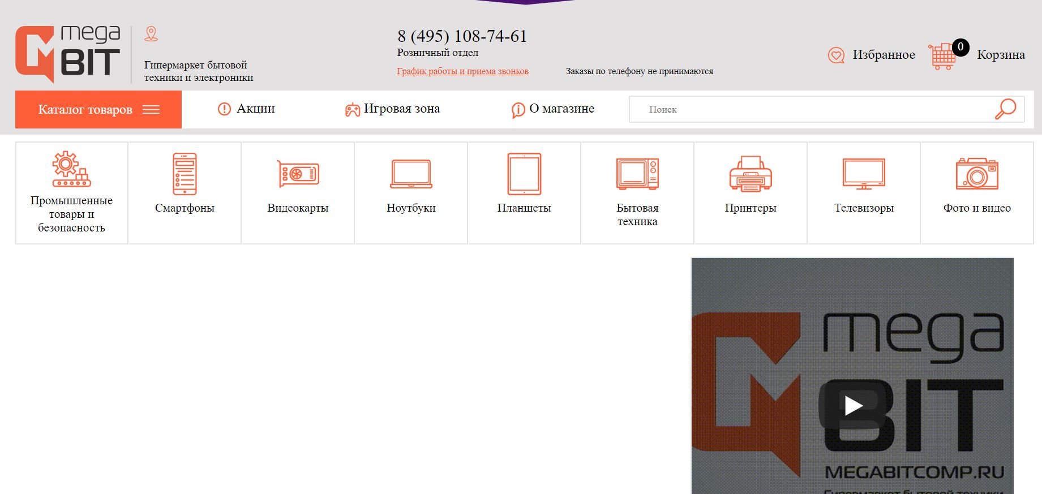Follow the График работы и приема звонков link
This screenshot has width=1042, height=494.
click(x=462, y=71)
